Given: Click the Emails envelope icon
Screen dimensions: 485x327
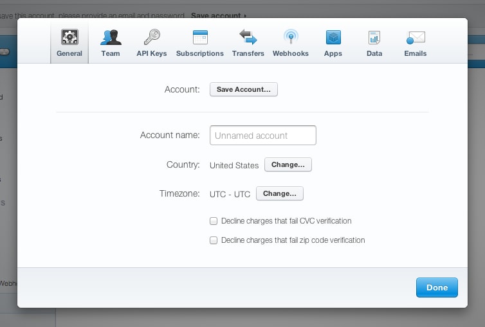Looking at the screenshot, I should (x=416, y=37).
